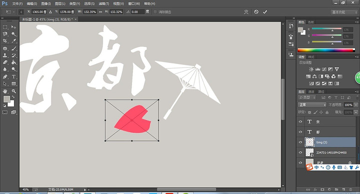Switch to the 通道 tab
The height and width of the screenshot is (194, 360).
[311, 91]
